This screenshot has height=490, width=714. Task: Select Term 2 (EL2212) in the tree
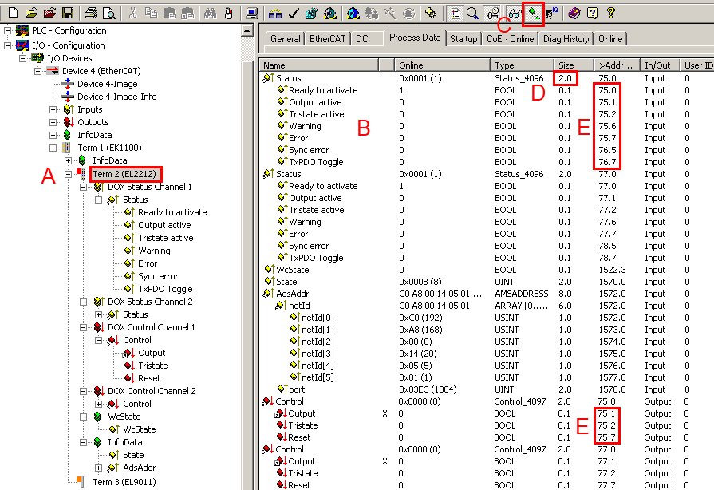[124, 174]
